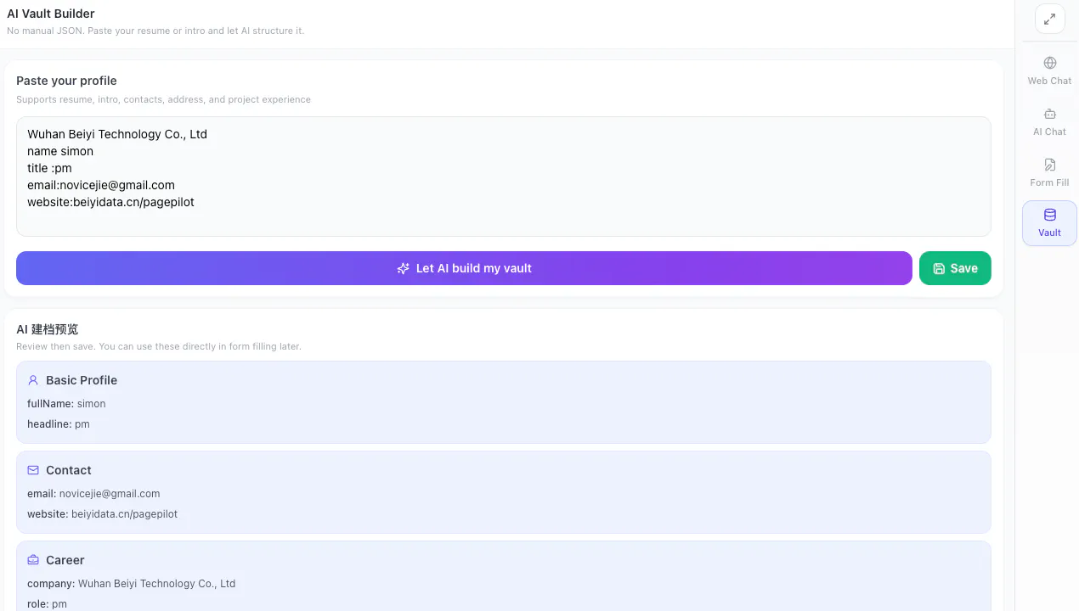Screen dimensions: 1079x611
Task: Click the 'title :pm' line in textarea
Action: point(49,168)
